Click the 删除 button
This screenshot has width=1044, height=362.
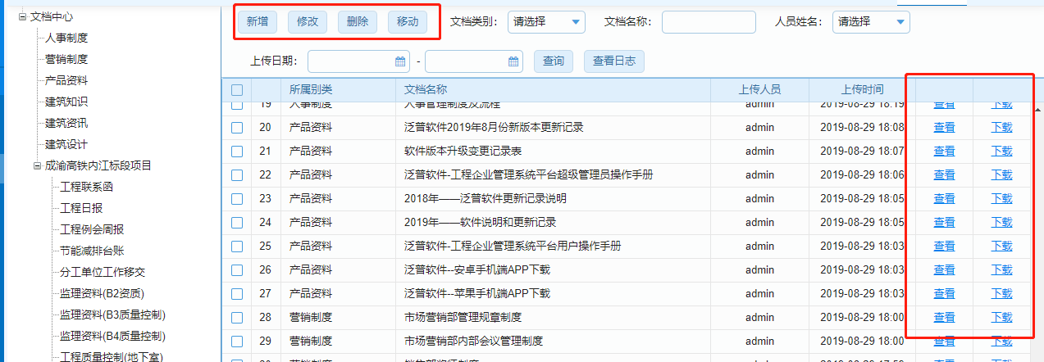click(358, 22)
